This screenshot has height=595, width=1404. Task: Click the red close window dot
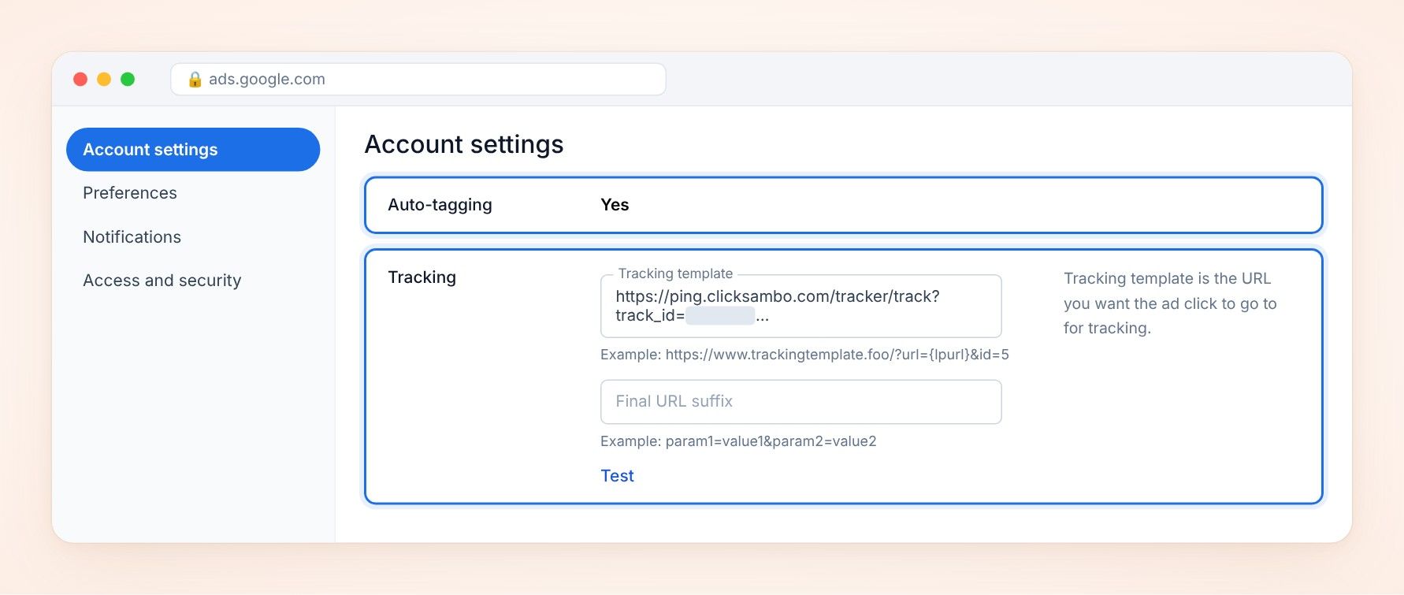80,80
